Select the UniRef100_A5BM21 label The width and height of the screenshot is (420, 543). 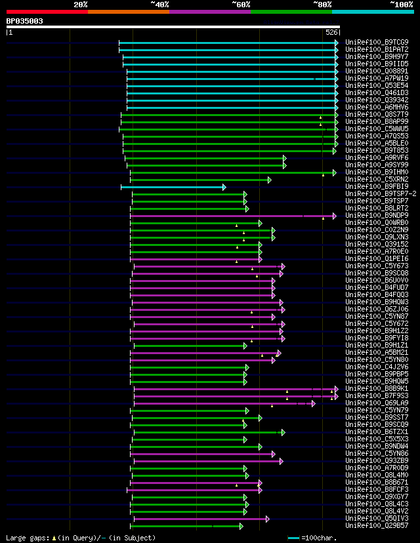[x=377, y=353]
